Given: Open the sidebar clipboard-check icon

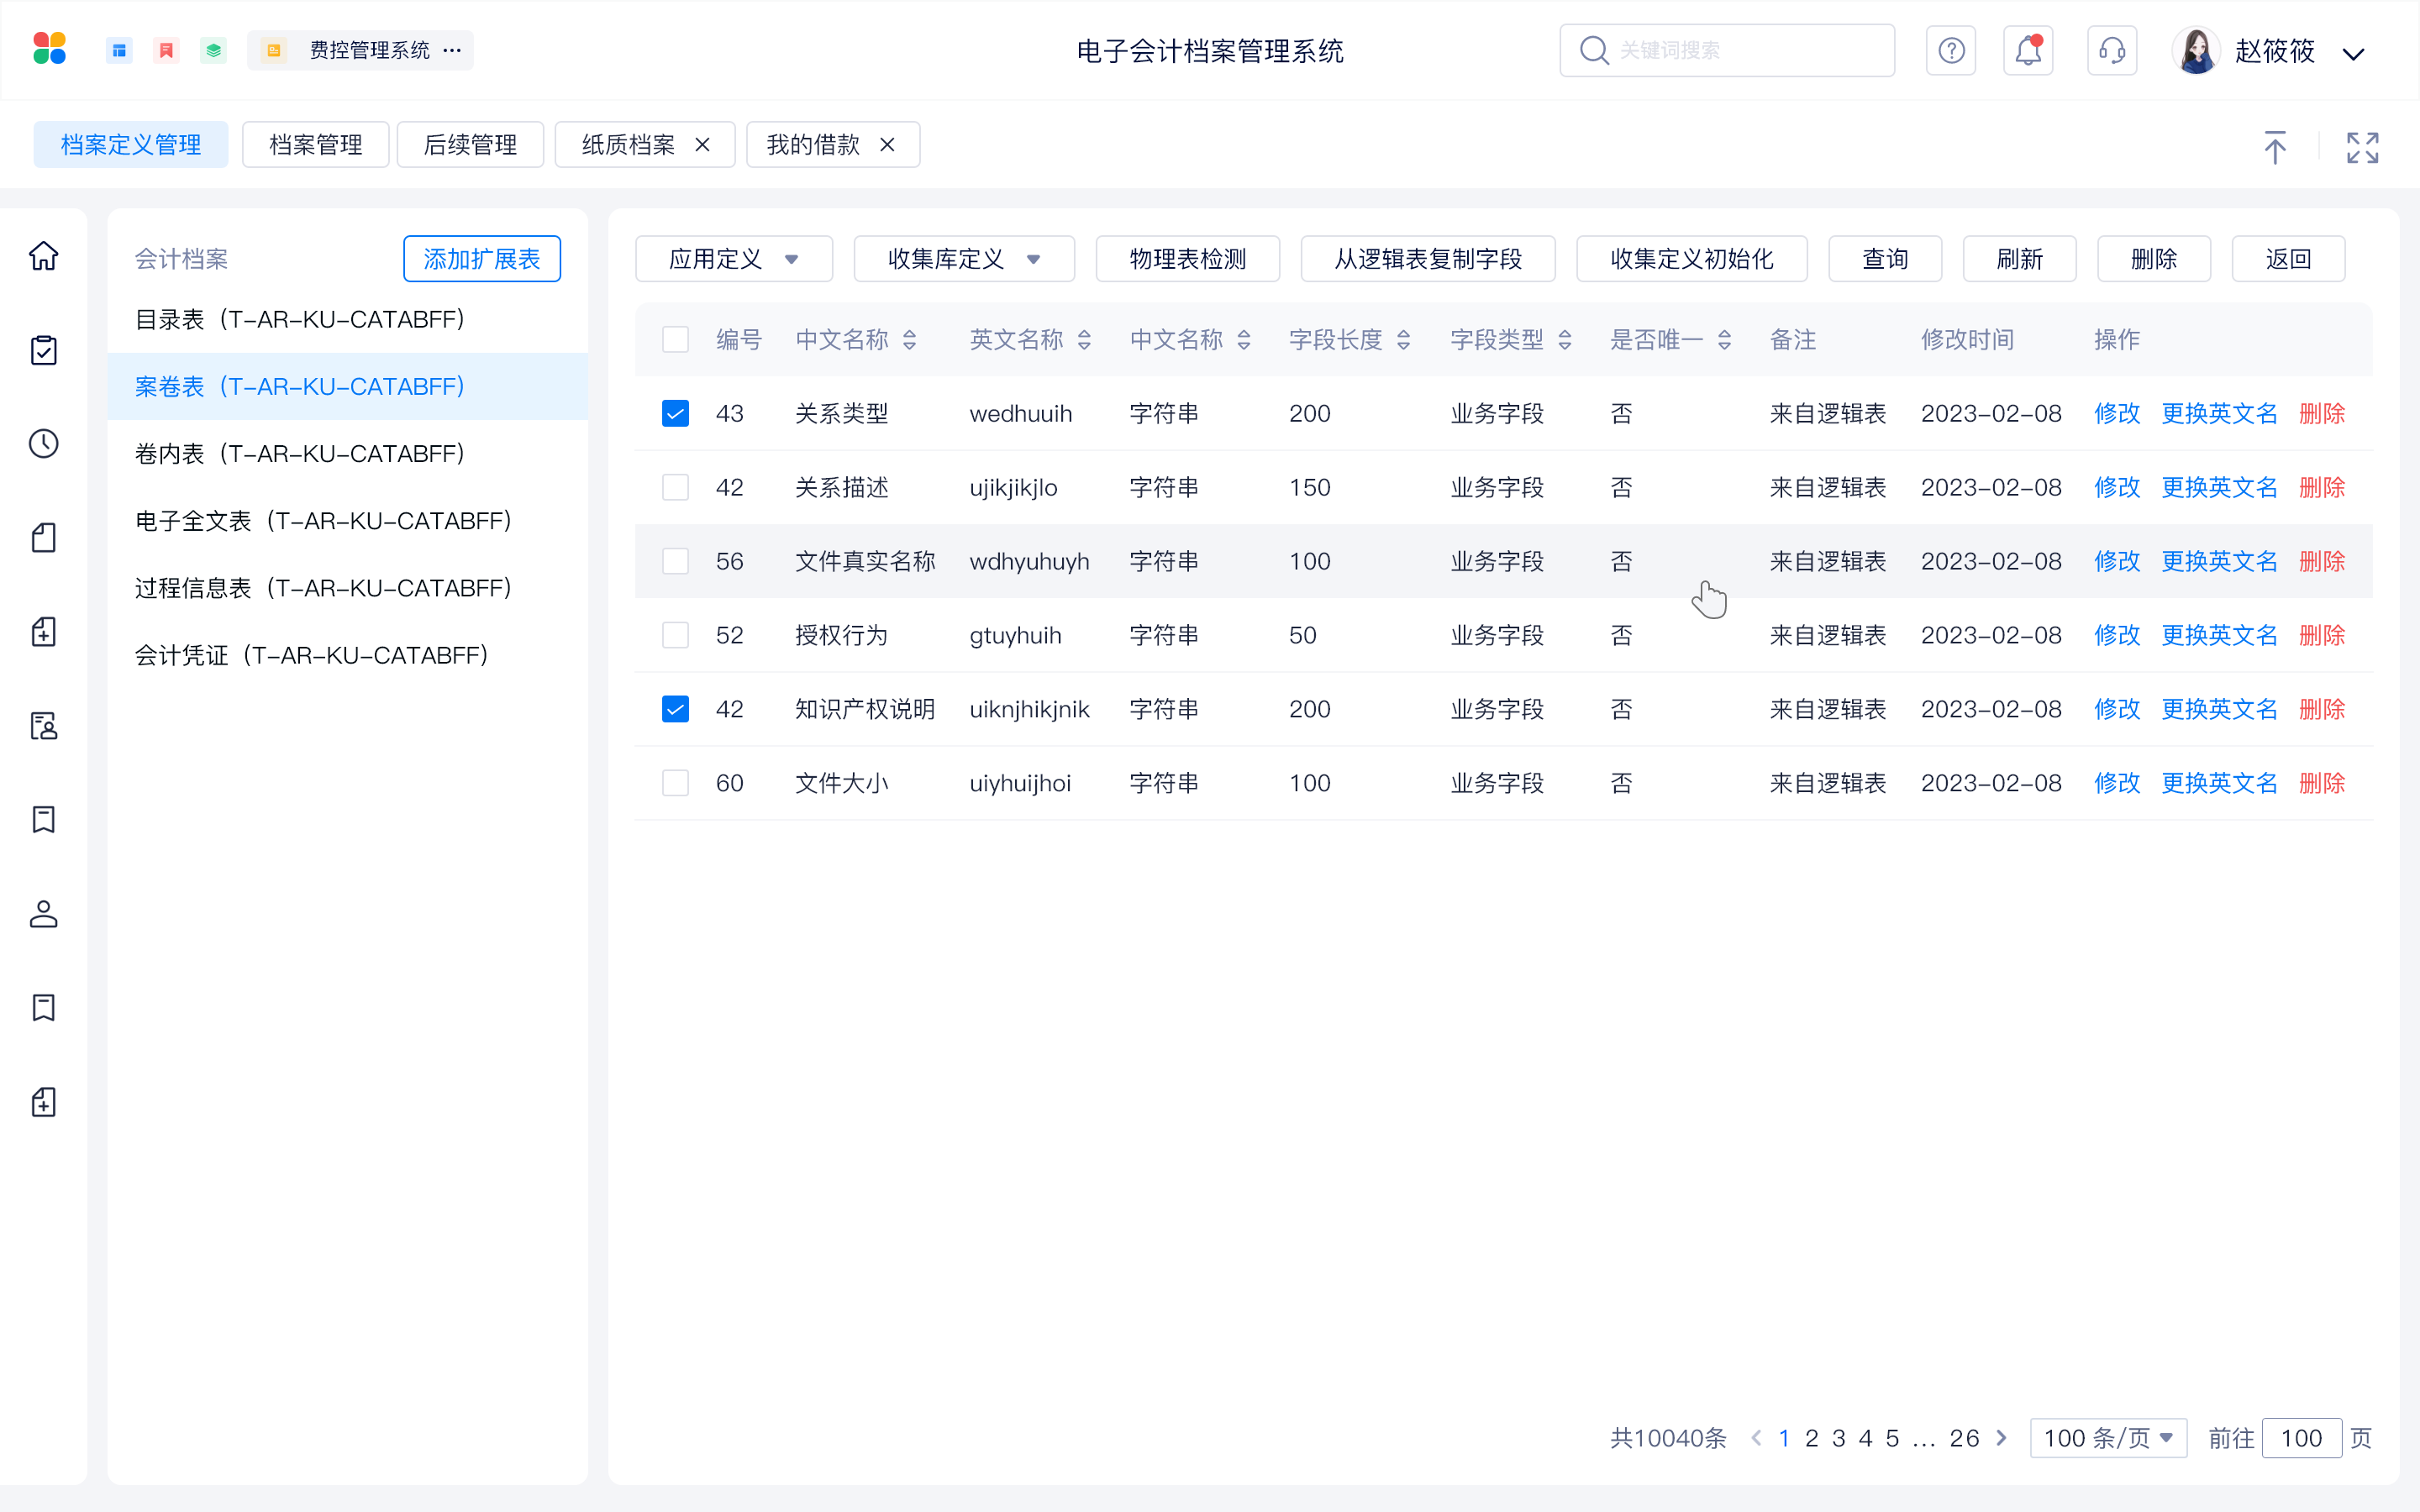Looking at the screenshot, I should click(44, 350).
